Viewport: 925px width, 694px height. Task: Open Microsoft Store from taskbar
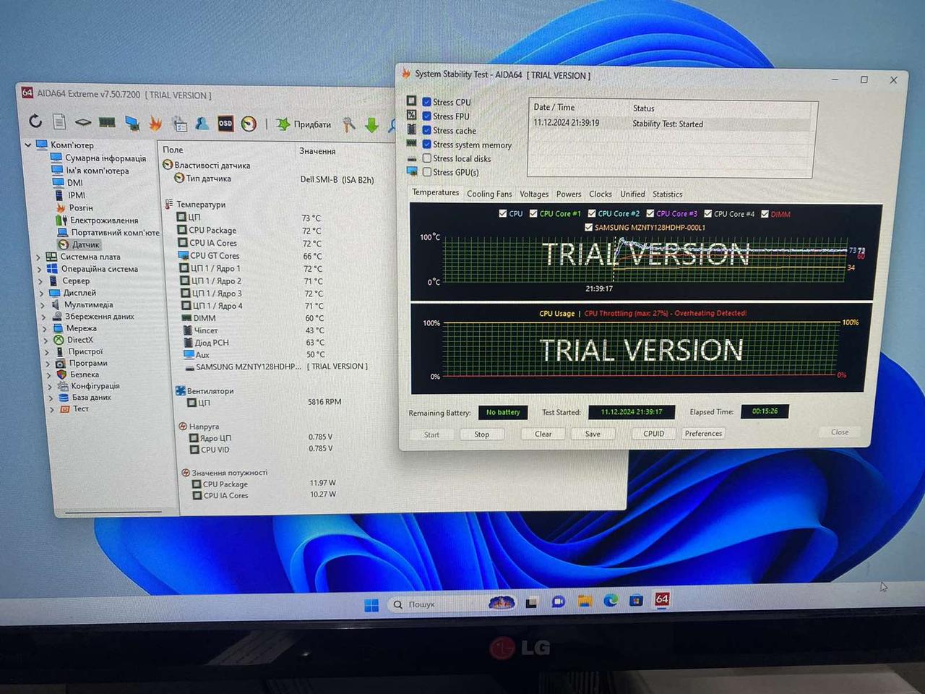pos(636,600)
